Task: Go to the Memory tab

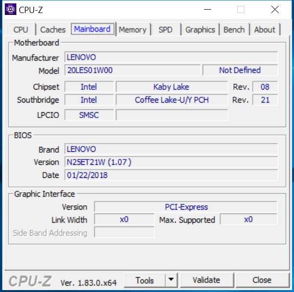Action: [x=132, y=30]
